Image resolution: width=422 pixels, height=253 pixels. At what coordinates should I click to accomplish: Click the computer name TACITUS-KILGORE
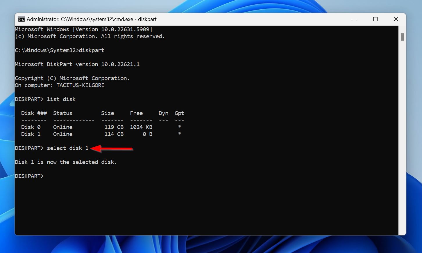click(x=80, y=85)
